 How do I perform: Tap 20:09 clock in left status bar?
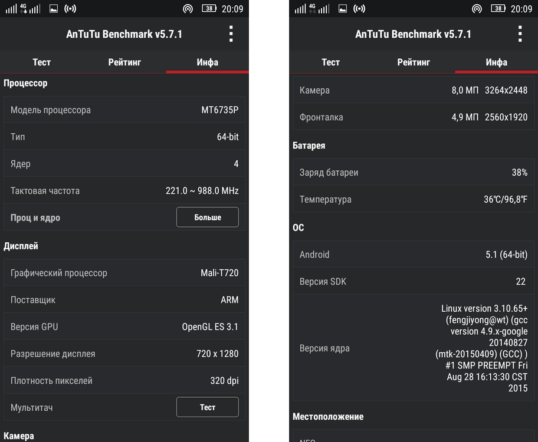click(232, 9)
